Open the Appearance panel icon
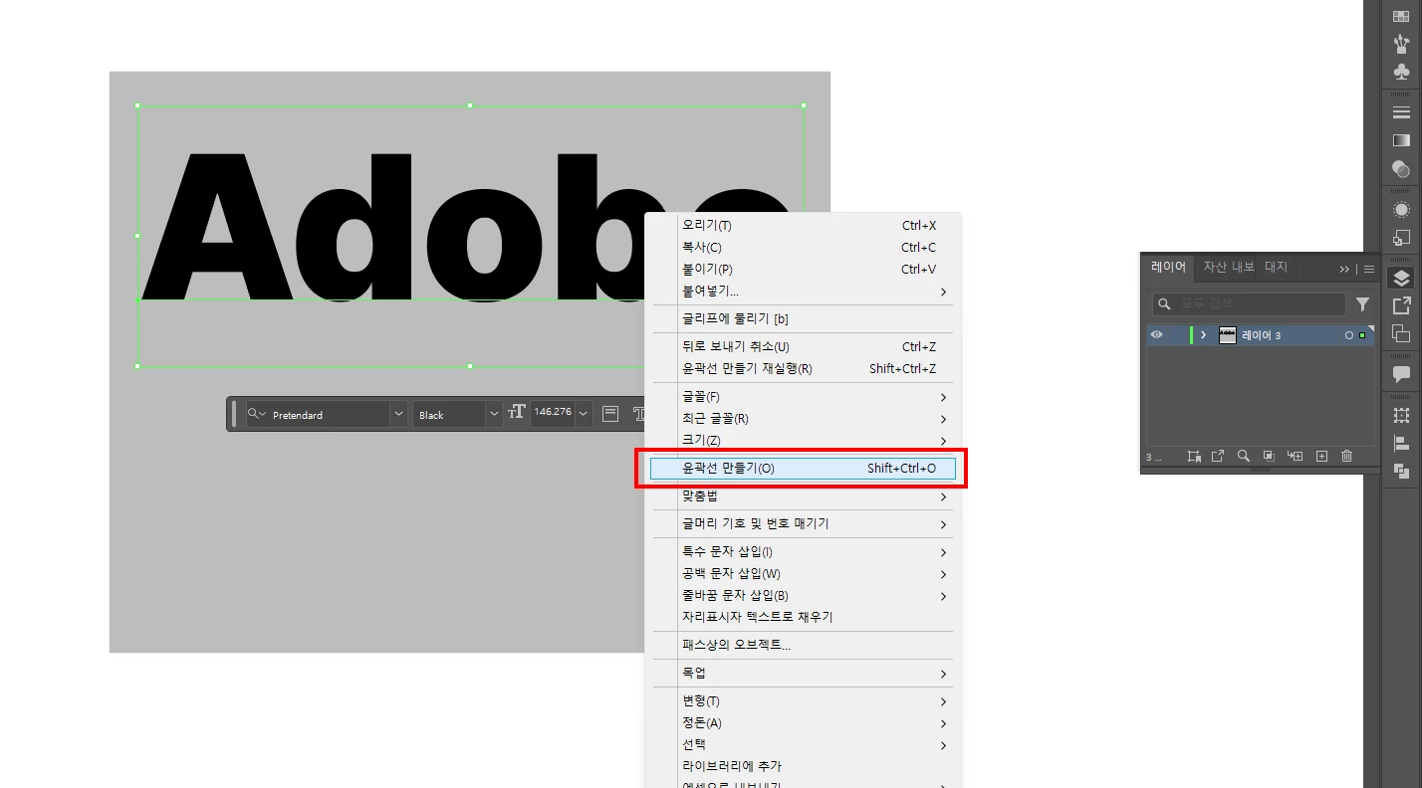1422x788 pixels. 1401,210
